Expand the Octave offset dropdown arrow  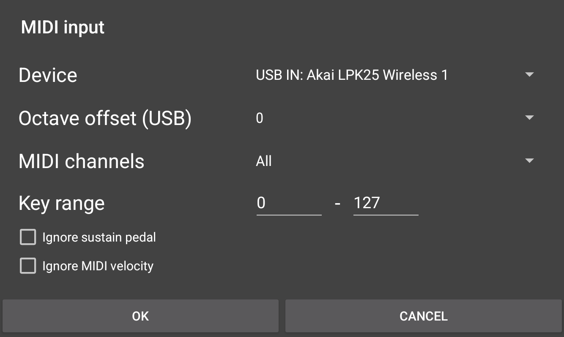529,118
